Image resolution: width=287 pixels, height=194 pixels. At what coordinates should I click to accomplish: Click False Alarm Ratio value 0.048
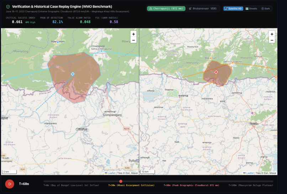pos(85,22)
